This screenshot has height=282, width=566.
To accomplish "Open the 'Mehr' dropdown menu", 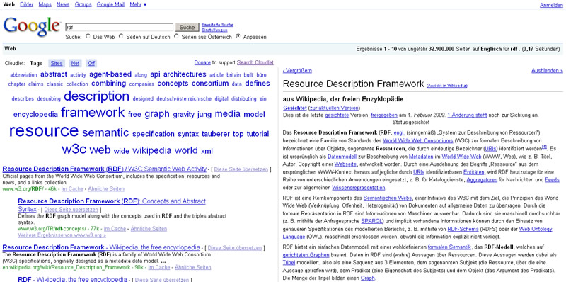I will [138, 4].
